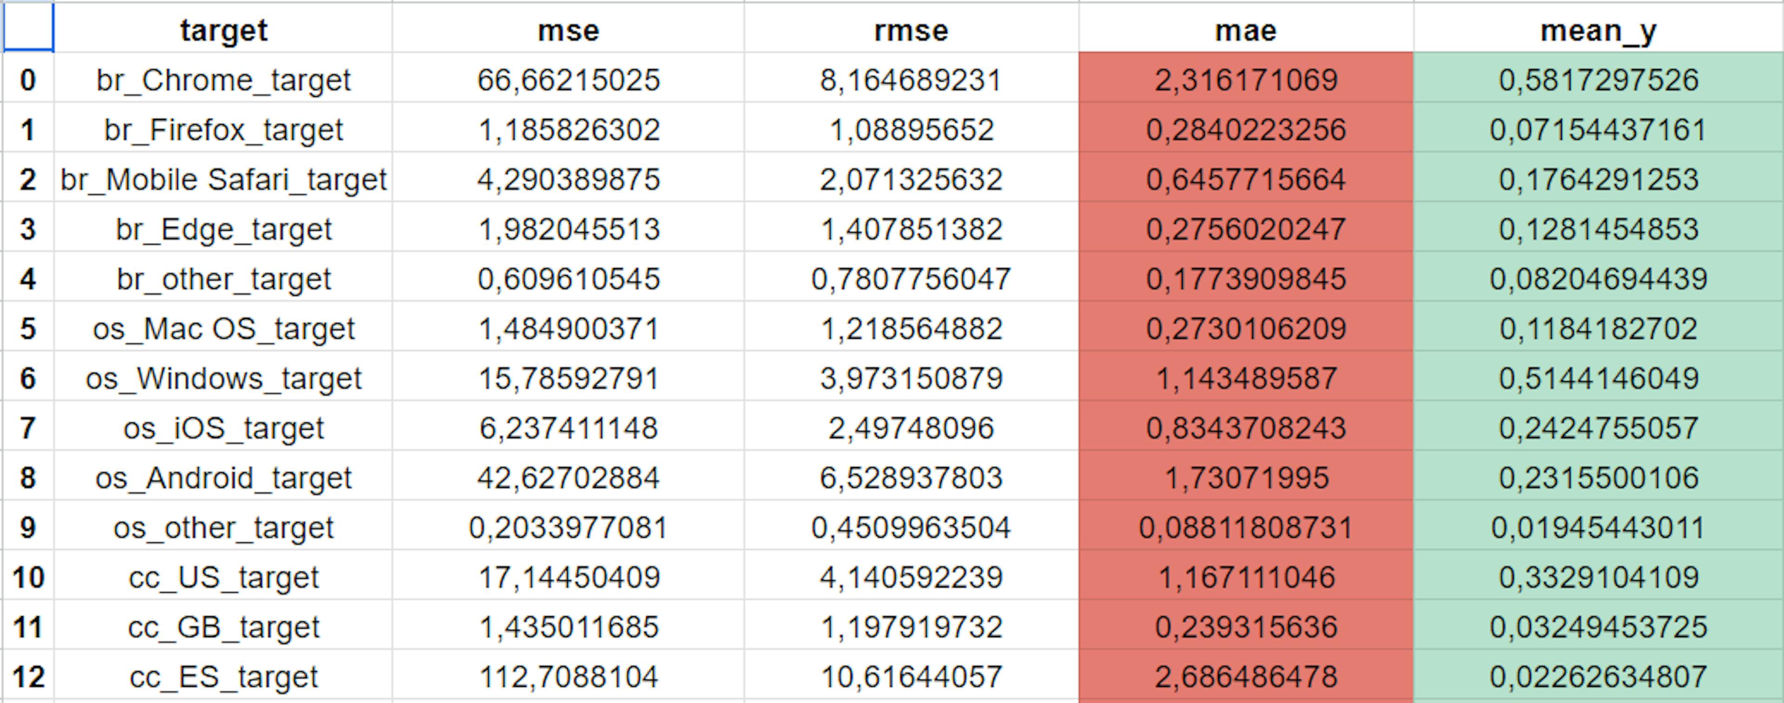Click the red mae cell 2,316171069
The height and width of the screenshot is (703, 1784).
click(1245, 80)
